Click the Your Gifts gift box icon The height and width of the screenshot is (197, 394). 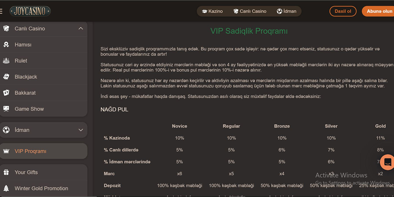point(6,172)
